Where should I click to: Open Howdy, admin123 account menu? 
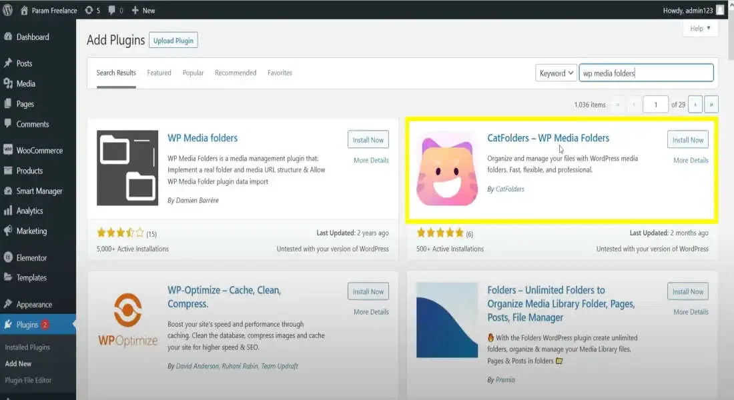pos(693,10)
